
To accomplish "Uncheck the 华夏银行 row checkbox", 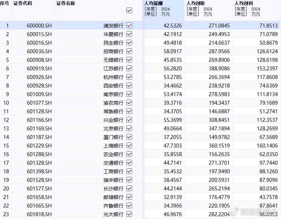I will (x=129, y=34).
